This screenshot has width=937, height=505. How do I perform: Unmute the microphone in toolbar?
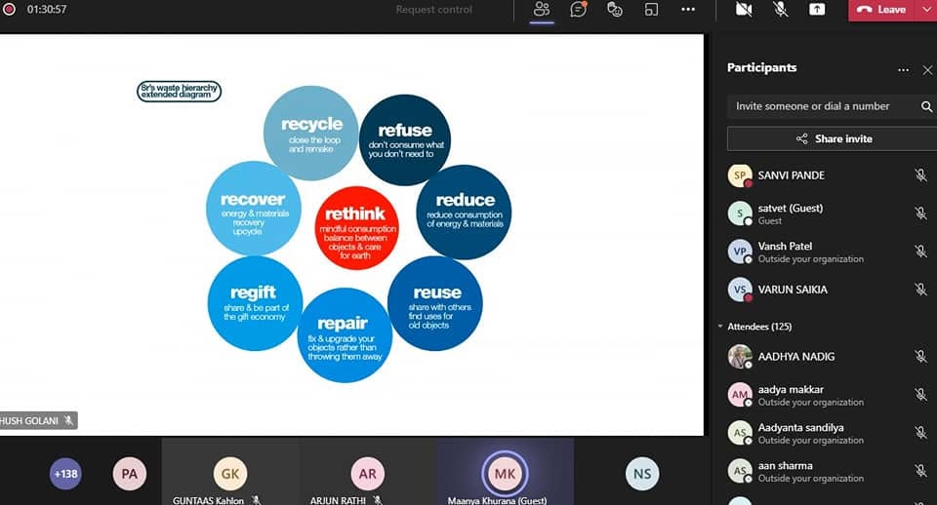781,10
